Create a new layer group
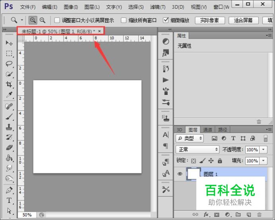275x220 pixels. (238, 214)
